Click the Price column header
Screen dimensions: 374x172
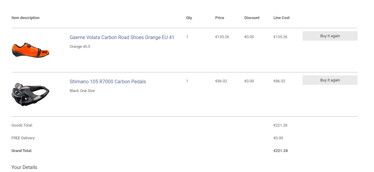[220, 18]
